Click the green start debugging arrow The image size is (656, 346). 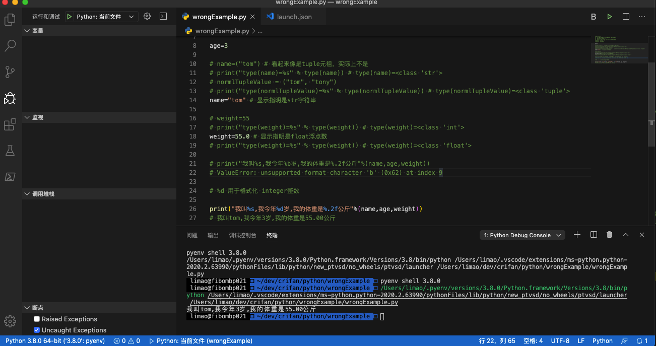coord(70,17)
